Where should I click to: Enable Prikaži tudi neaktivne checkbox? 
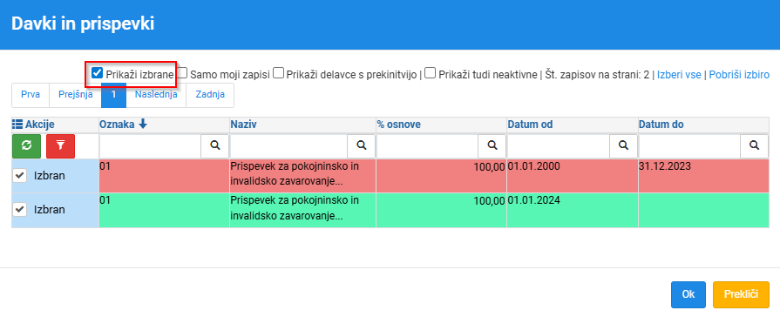(x=431, y=73)
